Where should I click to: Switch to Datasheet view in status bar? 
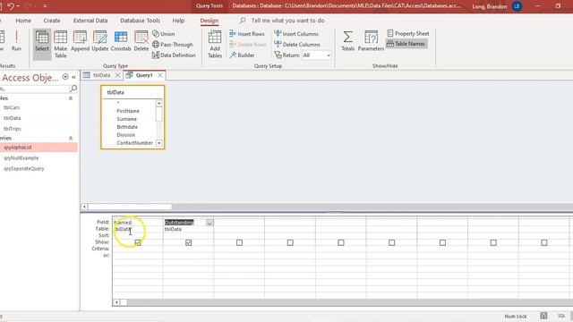pyautogui.click(x=543, y=316)
